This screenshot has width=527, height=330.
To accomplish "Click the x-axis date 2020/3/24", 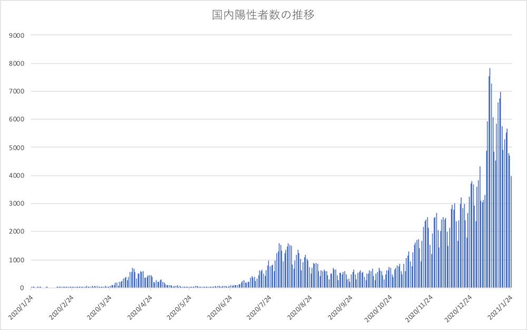I will 100,307.
